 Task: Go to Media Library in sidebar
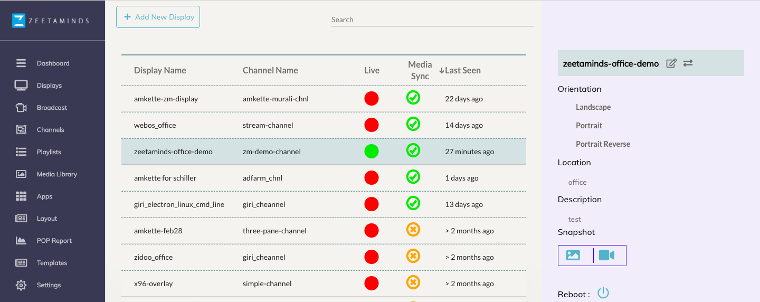56,174
